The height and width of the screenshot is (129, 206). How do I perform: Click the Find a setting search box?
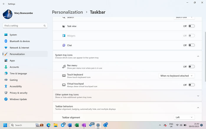point(24,26)
